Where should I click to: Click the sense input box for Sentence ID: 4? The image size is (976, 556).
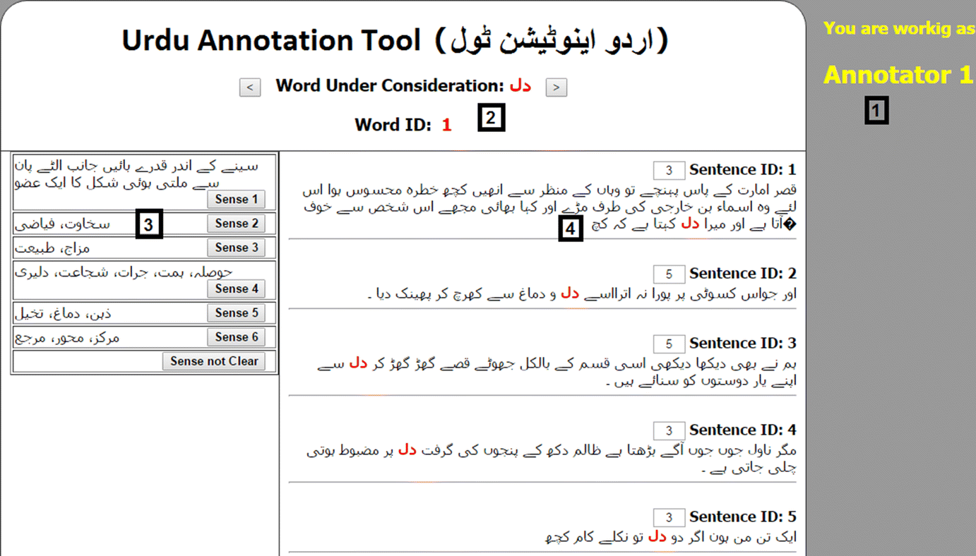(x=669, y=430)
